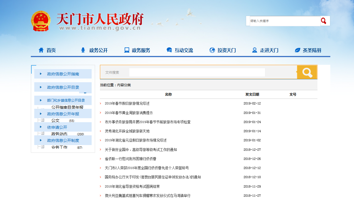The height and width of the screenshot is (203, 354).
Task: Click the chat bubble icon beside 互动交流
Action: (169, 50)
